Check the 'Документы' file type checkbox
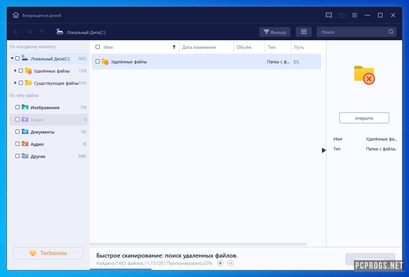This screenshot has width=409, height=277. coord(17,132)
